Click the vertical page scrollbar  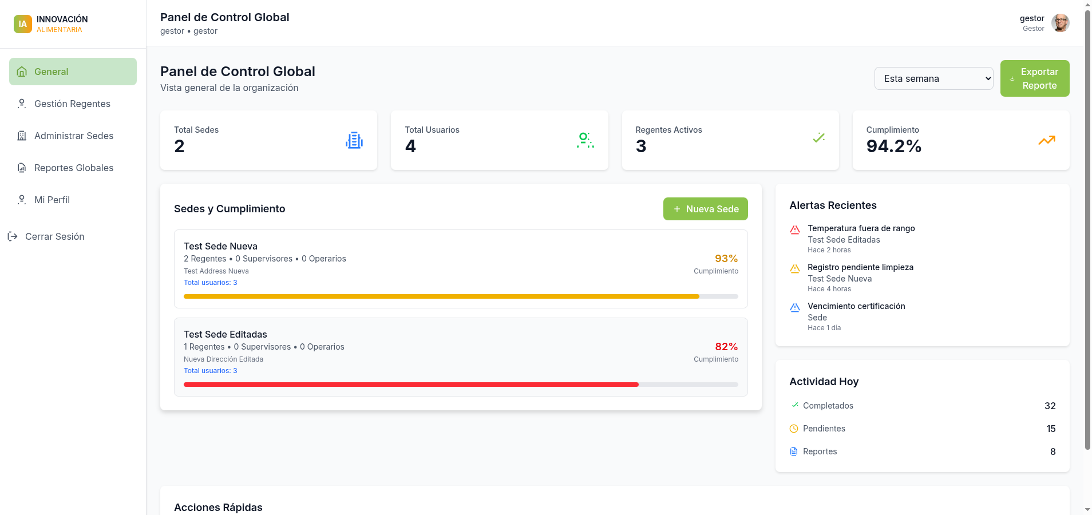coord(1087,229)
